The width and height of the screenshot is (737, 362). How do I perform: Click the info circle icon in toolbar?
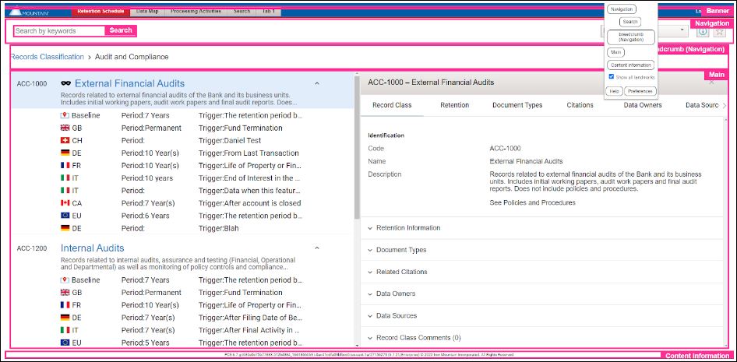coord(703,31)
